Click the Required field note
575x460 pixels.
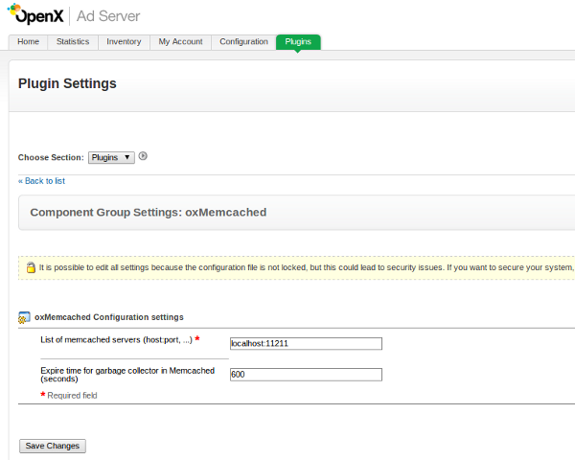coord(69,396)
